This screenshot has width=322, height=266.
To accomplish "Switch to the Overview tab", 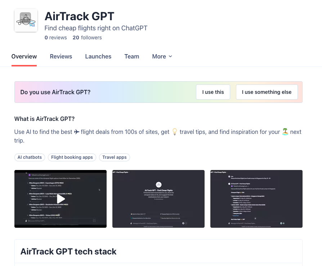I will (24, 56).
